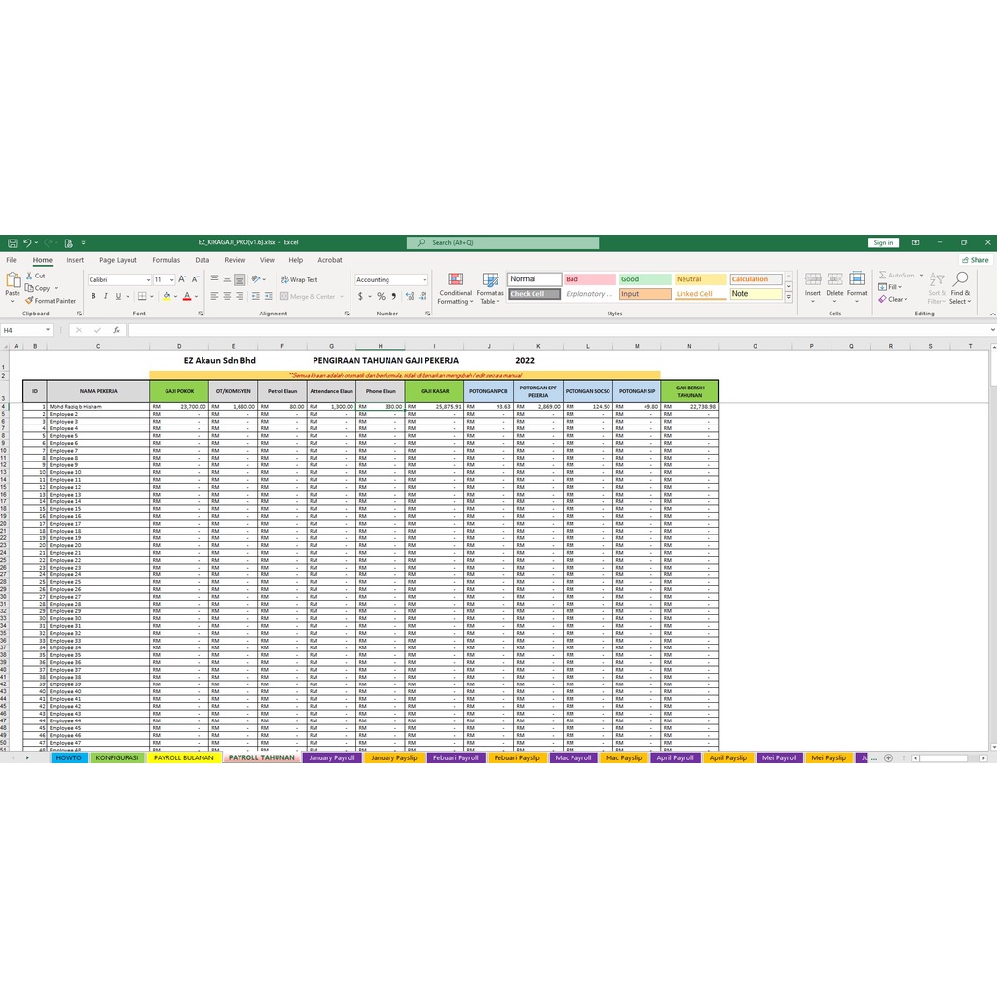Add a new sheet with the plus icon
The width and height of the screenshot is (997, 997).
point(888,757)
